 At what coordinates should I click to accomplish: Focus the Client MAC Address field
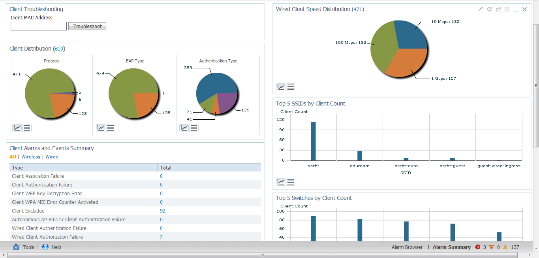pyautogui.click(x=39, y=26)
